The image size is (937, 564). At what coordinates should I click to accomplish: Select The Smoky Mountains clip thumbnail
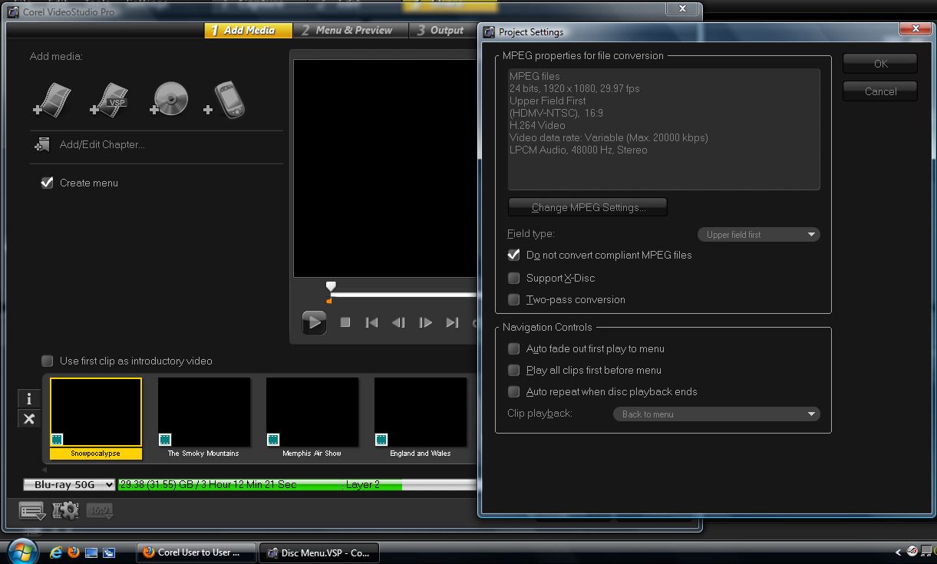pyautogui.click(x=204, y=413)
